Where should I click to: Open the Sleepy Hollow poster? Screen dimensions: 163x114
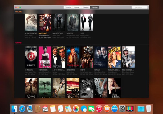(x=59, y=88)
